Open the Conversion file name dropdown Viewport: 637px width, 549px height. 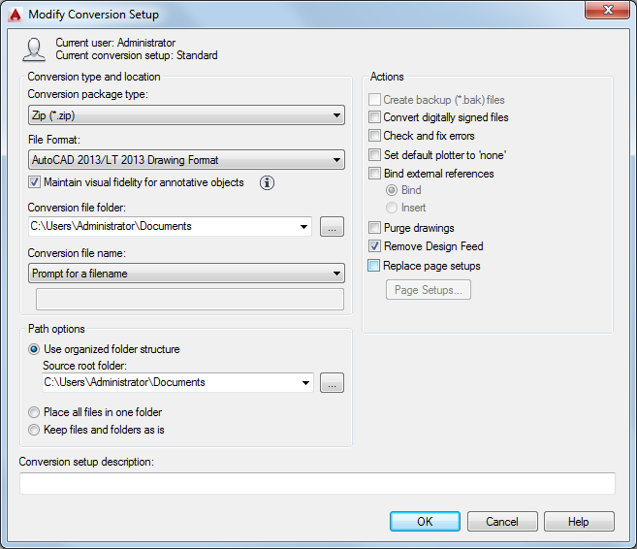pos(186,274)
